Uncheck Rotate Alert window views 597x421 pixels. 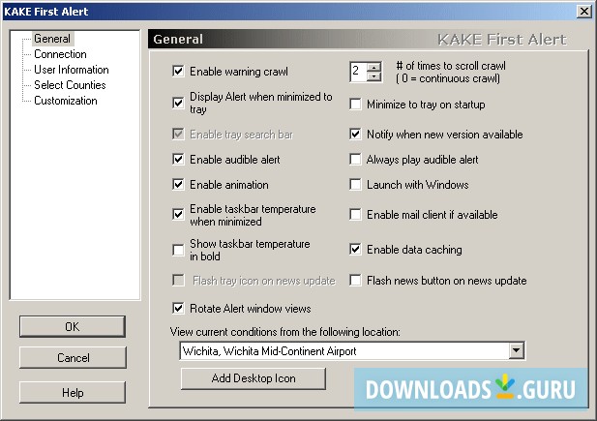click(x=178, y=308)
